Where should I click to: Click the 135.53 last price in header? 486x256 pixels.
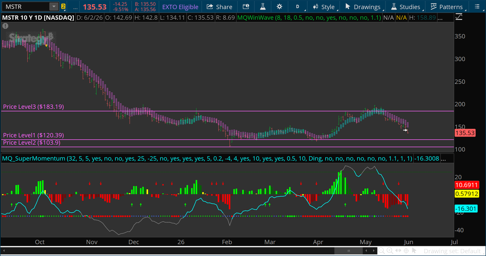[x=95, y=7]
